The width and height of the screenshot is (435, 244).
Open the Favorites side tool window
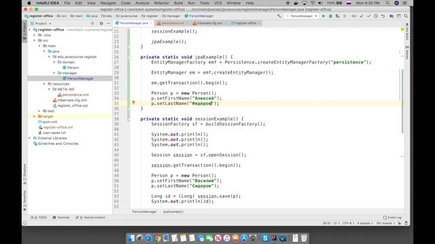pyautogui.click(x=24, y=200)
